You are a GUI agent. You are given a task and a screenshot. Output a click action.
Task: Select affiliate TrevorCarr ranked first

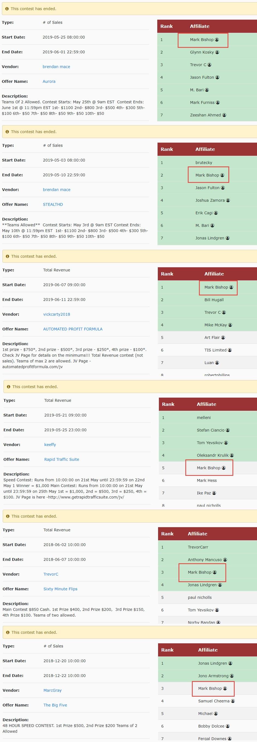tap(198, 547)
